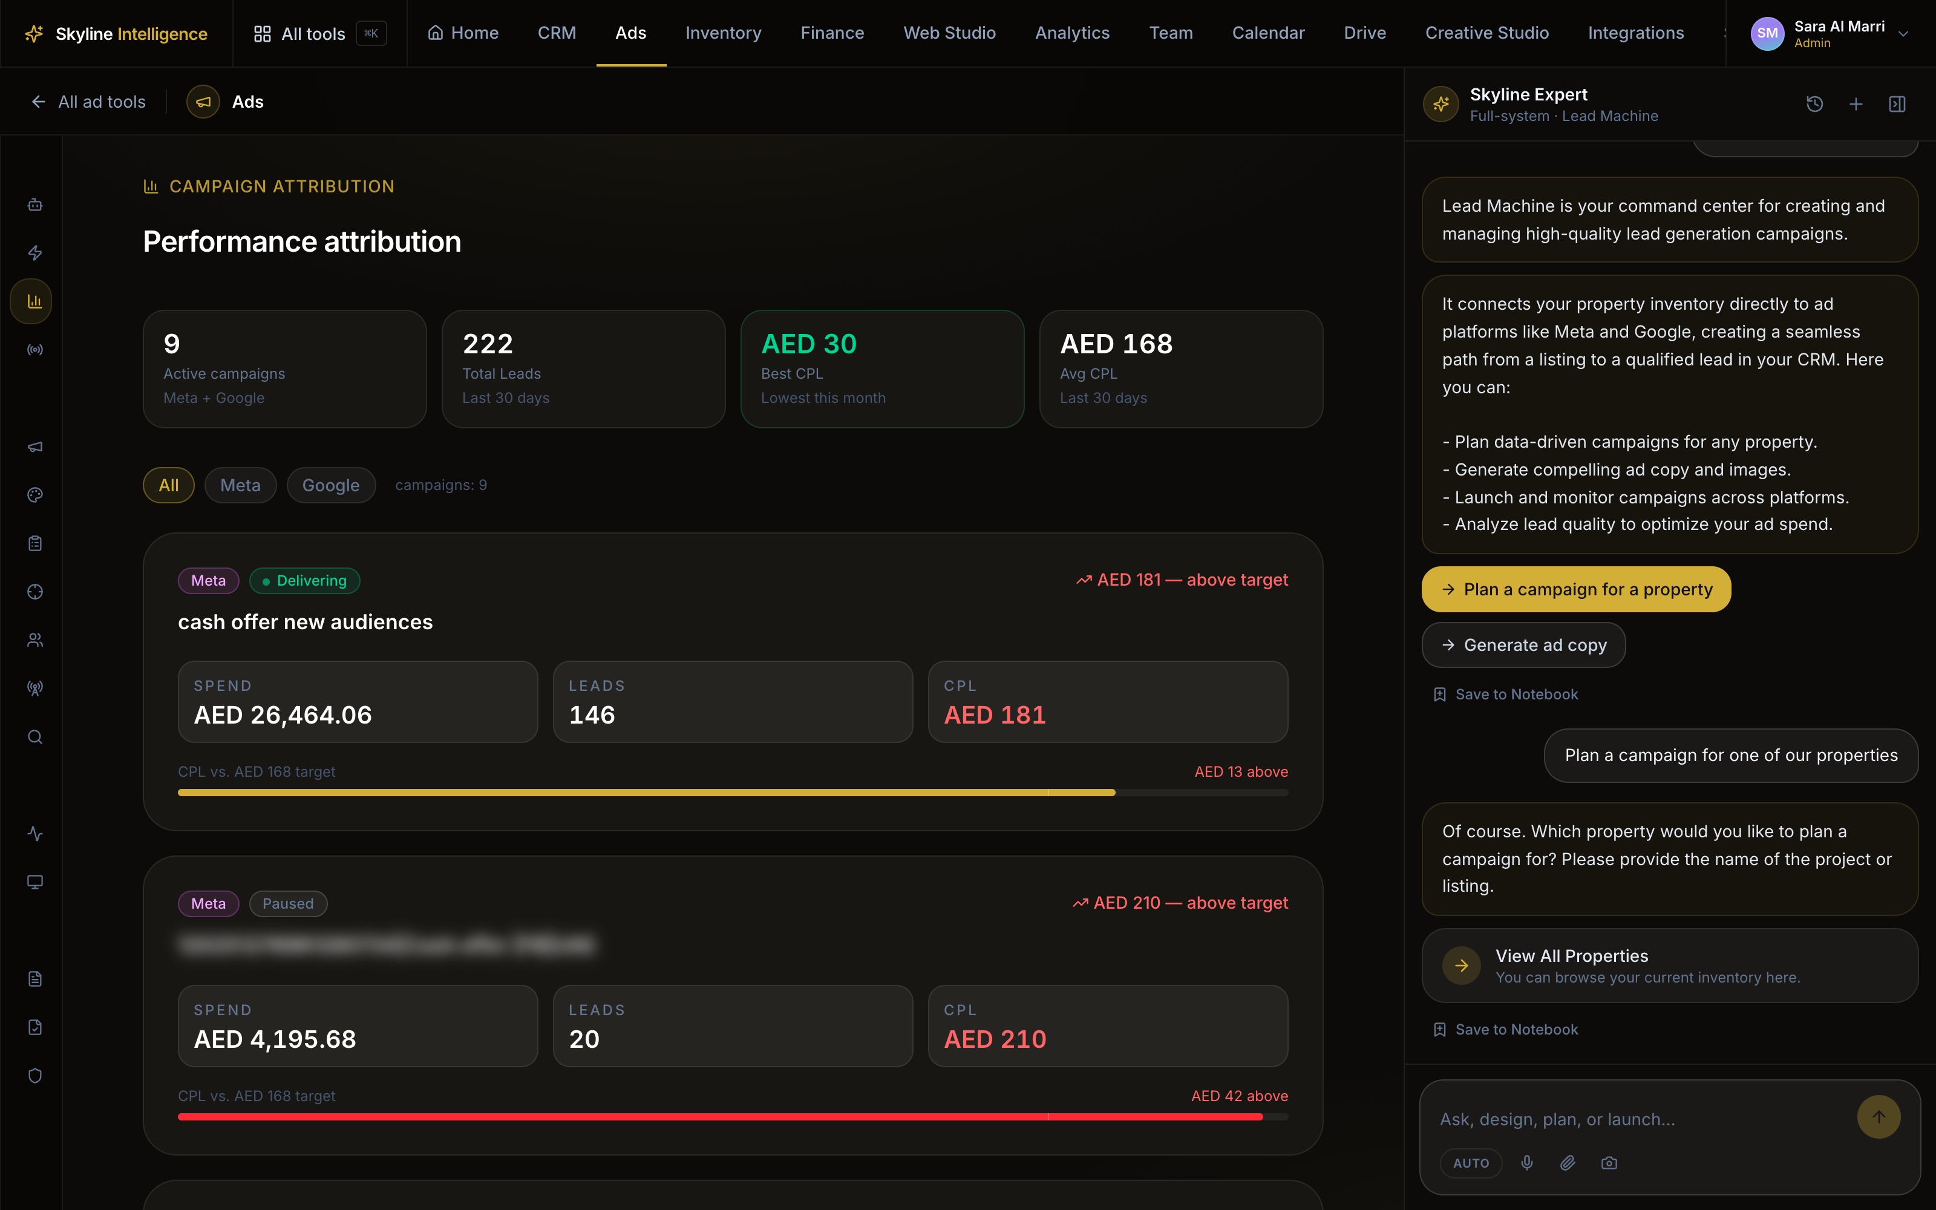Open the shield icon in sidebar
Screen dimensions: 1936x1210
click(x=34, y=1076)
